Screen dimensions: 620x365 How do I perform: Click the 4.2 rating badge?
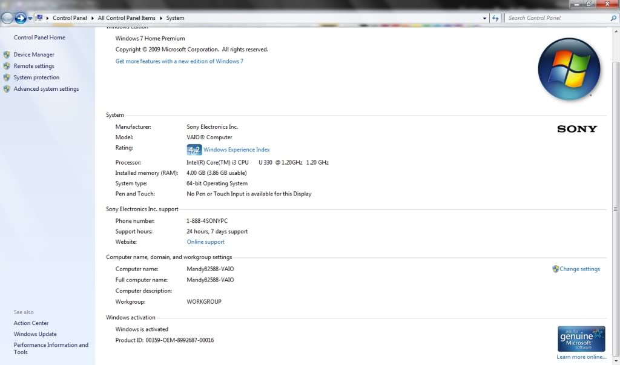pyautogui.click(x=194, y=150)
